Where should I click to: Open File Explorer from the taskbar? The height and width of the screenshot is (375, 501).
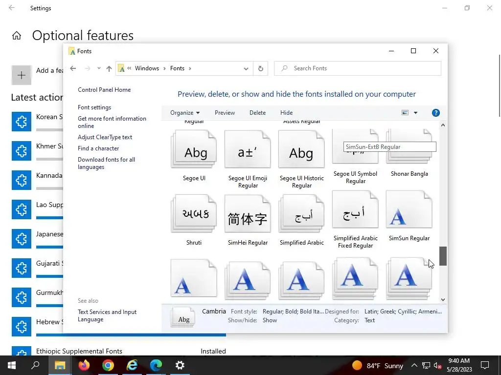click(60, 365)
